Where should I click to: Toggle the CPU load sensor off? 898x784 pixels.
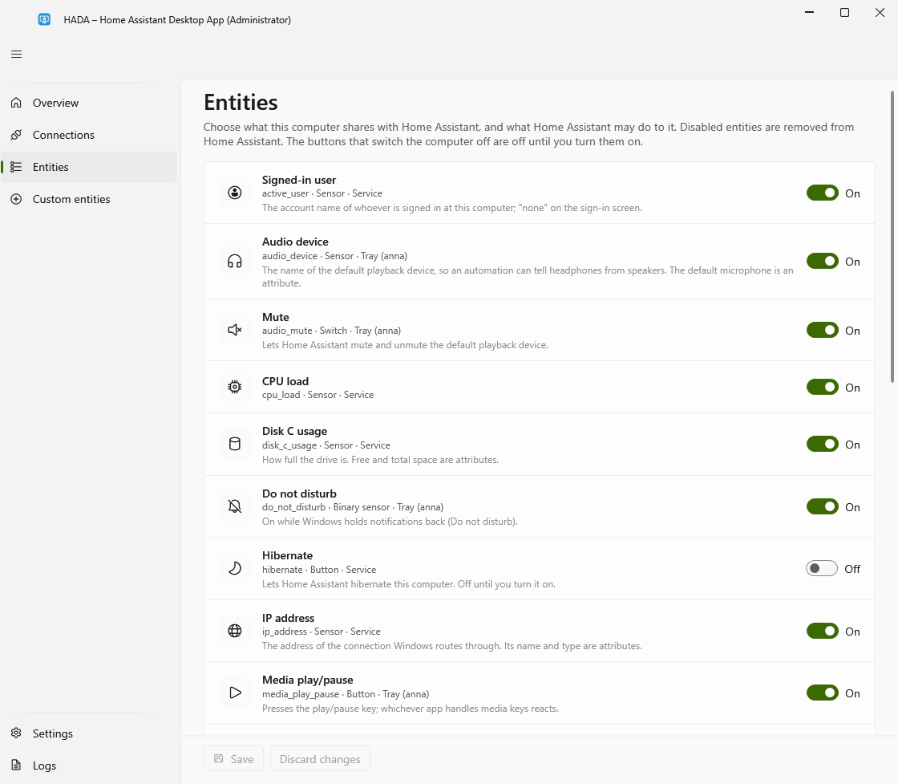pyautogui.click(x=823, y=388)
